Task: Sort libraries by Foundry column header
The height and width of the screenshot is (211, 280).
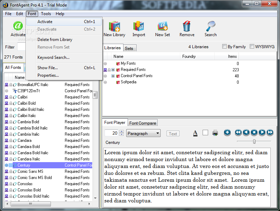Action: (197, 56)
